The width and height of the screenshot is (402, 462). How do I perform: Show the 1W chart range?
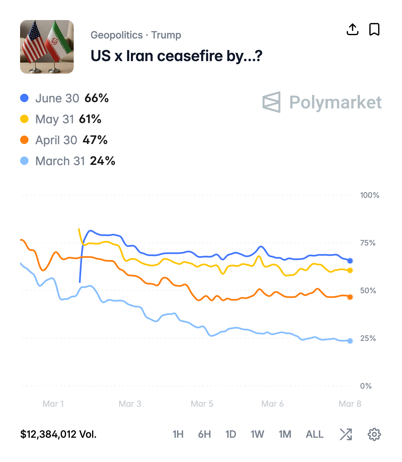tap(257, 434)
